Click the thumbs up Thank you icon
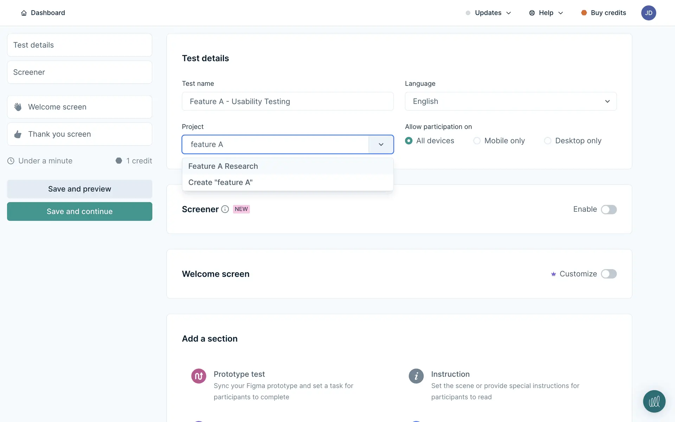 (18, 134)
